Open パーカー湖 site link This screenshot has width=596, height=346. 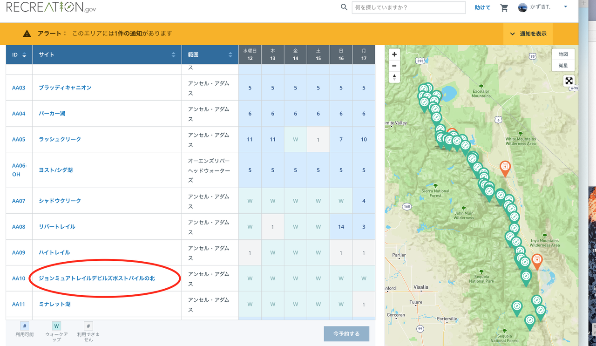click(52, 114)
